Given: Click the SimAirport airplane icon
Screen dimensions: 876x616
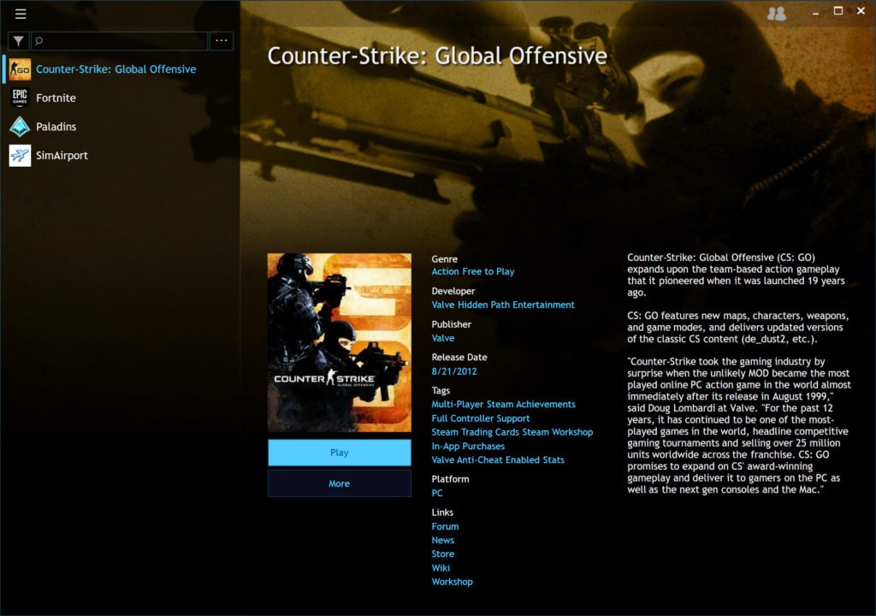Looking at the screenshot, I should 21,156.
